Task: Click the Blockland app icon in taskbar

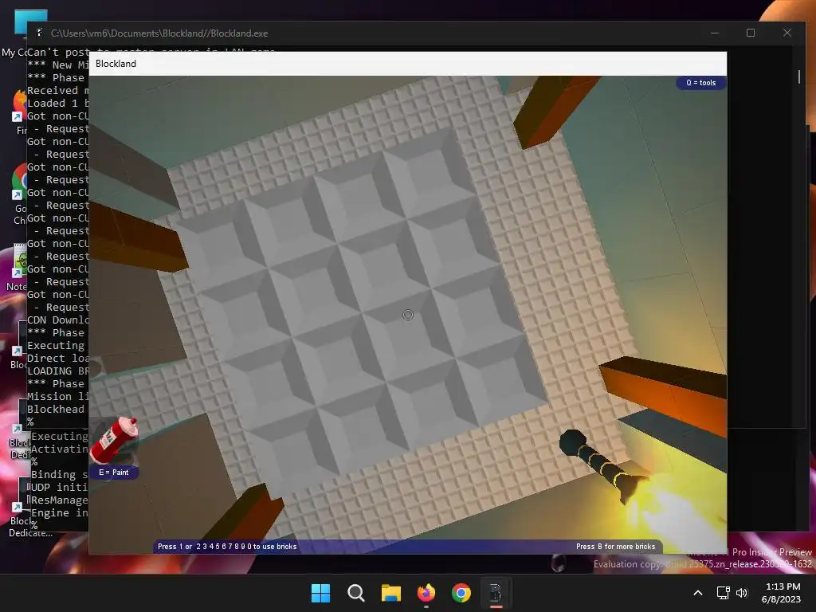Action: point(496,593)
